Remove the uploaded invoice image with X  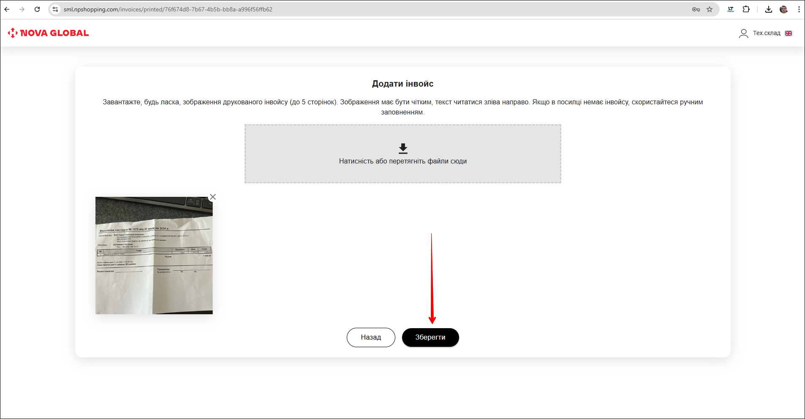[213, 197]
